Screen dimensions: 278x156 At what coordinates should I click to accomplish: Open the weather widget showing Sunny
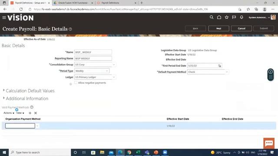pyautogui.click(x=221, y=153)
